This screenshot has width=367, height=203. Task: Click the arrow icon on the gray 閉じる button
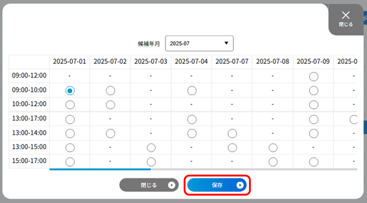pyautogui.click(x=171, y=185)
